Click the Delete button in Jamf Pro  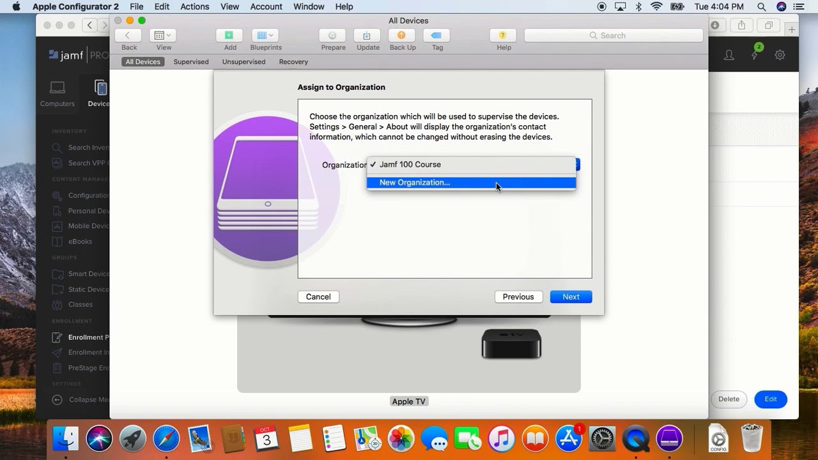[729, 399]
